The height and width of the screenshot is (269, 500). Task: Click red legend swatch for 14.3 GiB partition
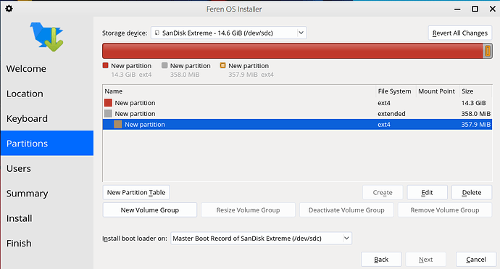pyautogui.click(x=106, y=65)
